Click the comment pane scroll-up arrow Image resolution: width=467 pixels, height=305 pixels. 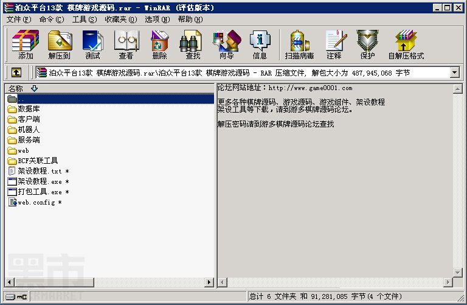pyautogui.click(x=458, y=89)
